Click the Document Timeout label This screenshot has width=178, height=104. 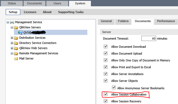point(116,38)
